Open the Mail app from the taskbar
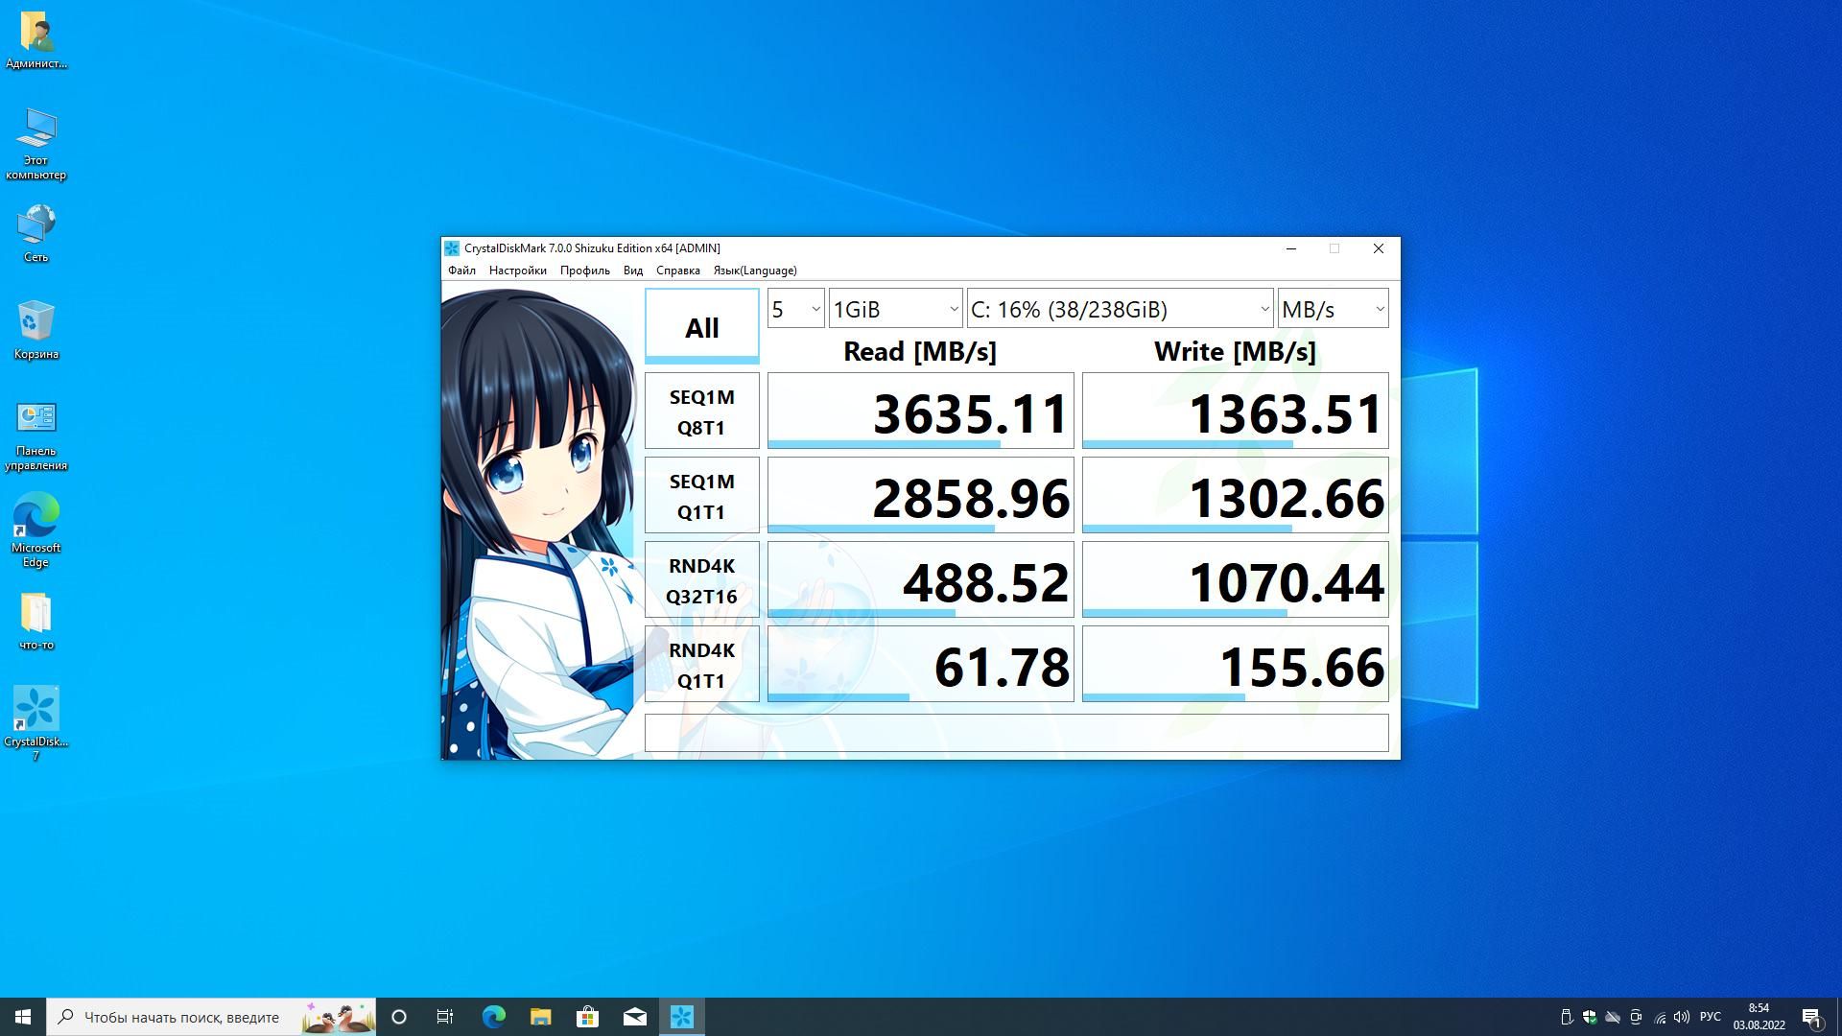Image resolution: width=1842 pixels, height=1036 pixels. (x=634, y=1017)
